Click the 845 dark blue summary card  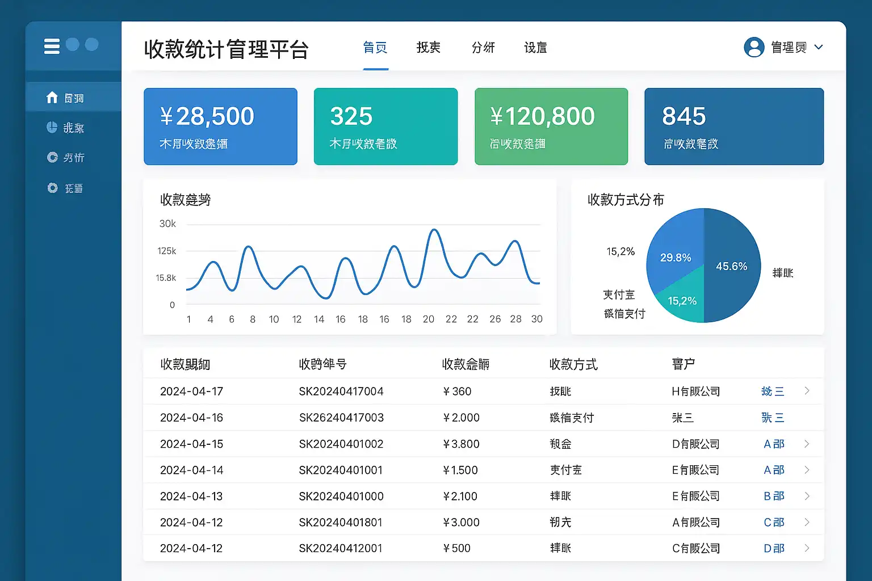733,127
